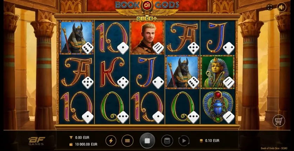294x151 pixels.
Task: Start autoplay with the circular play icon
Action: tap(184, 141)
